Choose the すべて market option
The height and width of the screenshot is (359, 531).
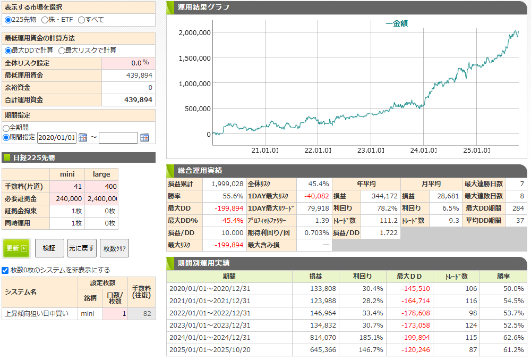(81, 20)
